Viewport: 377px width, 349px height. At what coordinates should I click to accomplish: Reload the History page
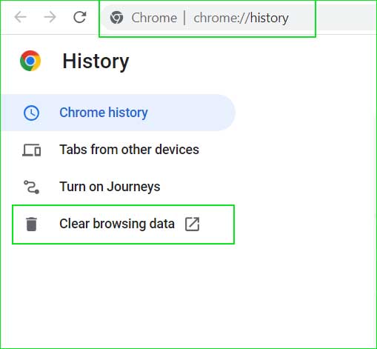click(x=80, y=17)
